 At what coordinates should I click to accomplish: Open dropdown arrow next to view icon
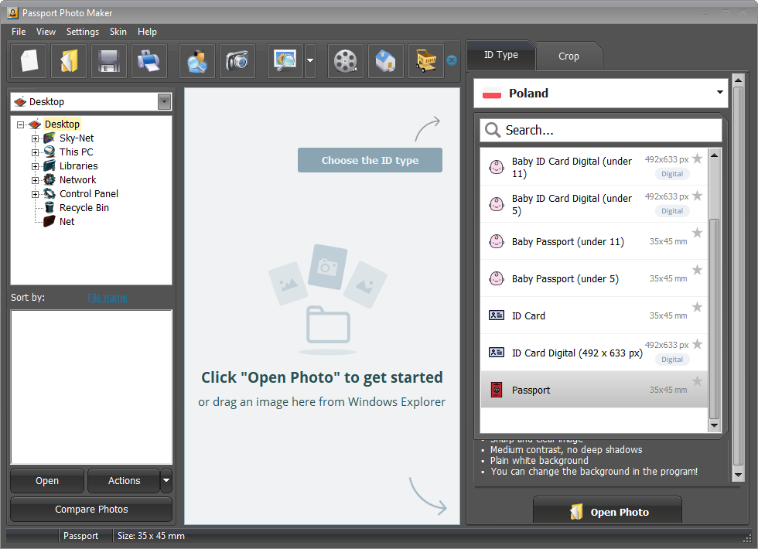click(310, 61)
